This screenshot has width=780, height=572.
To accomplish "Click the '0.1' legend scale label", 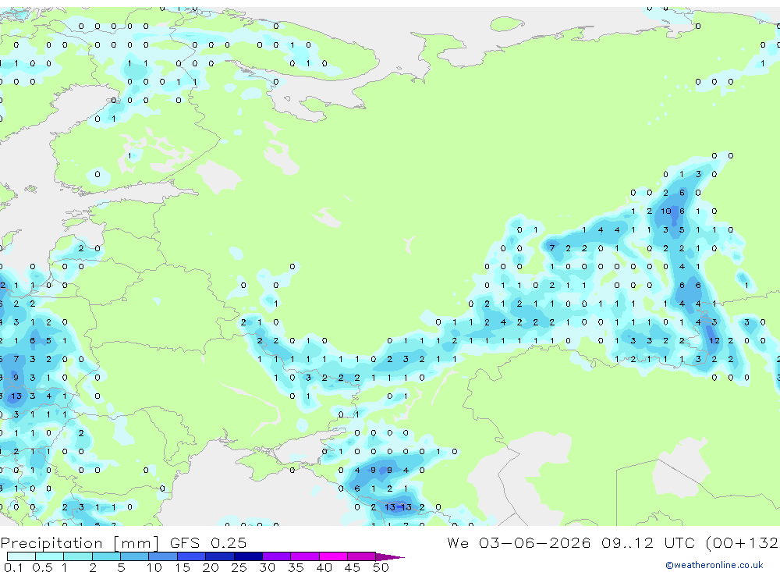I will point(13,567).
